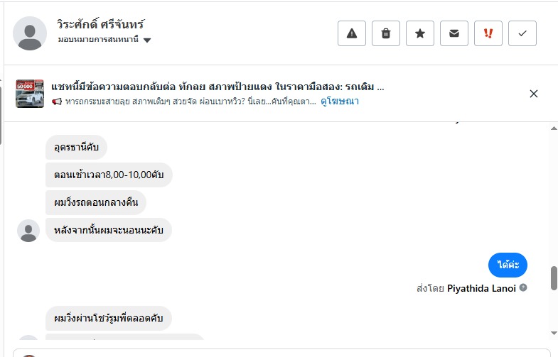Click the chat scrollbar thumb

[x=554, y=278]
